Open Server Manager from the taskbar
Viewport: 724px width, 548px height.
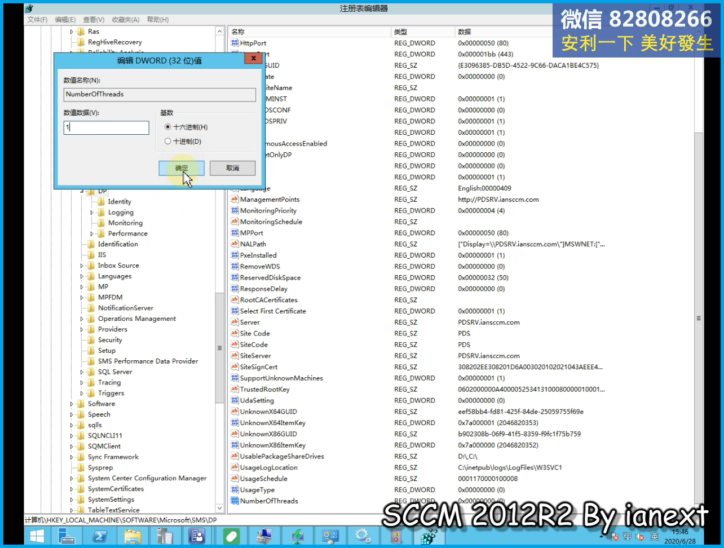67,536
